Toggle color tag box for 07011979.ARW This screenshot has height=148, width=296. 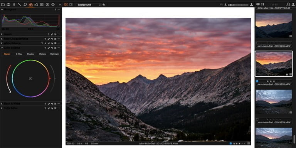tap(257, 119)
